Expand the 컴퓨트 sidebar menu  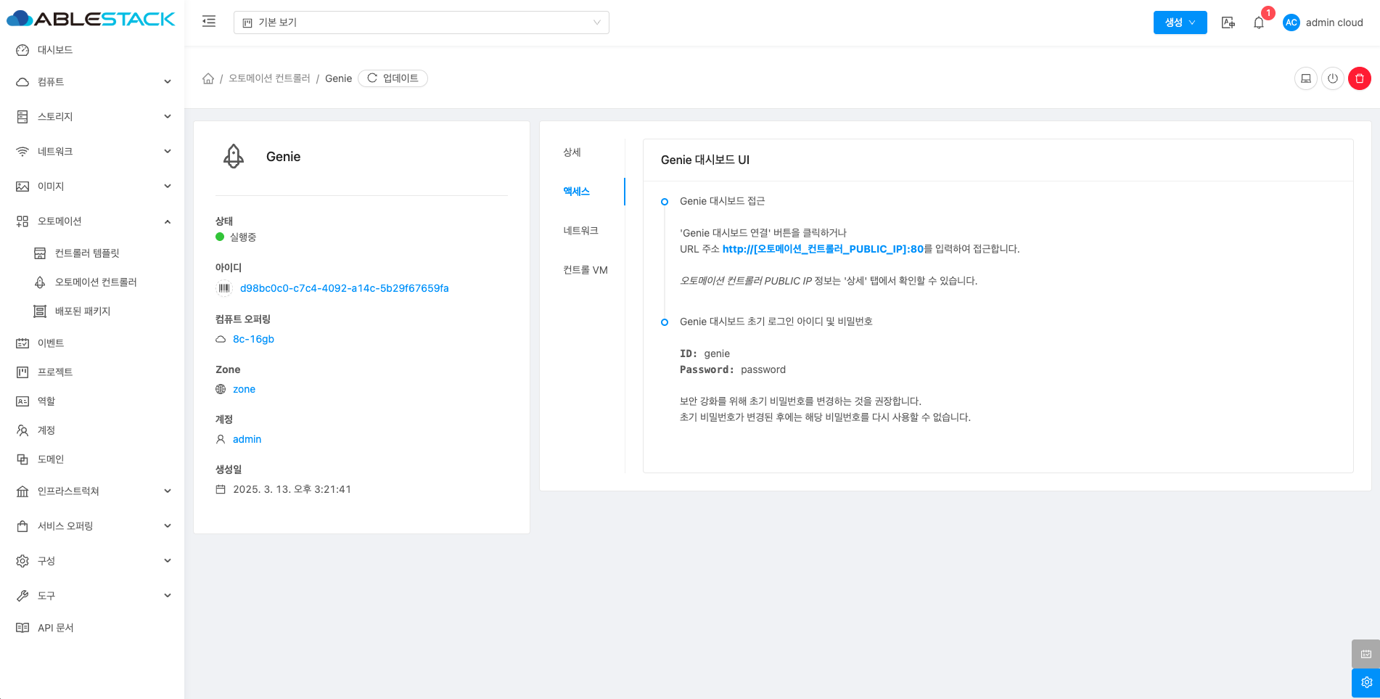coord(92,82)
